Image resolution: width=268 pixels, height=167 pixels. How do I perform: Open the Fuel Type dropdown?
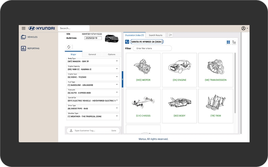coord(117,85)
